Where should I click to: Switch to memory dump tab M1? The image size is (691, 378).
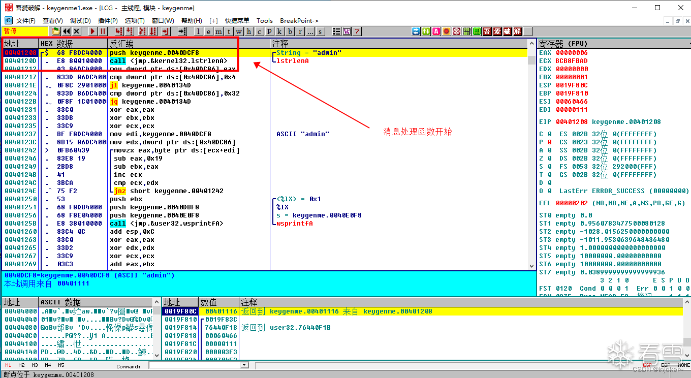tap(8, 365)
